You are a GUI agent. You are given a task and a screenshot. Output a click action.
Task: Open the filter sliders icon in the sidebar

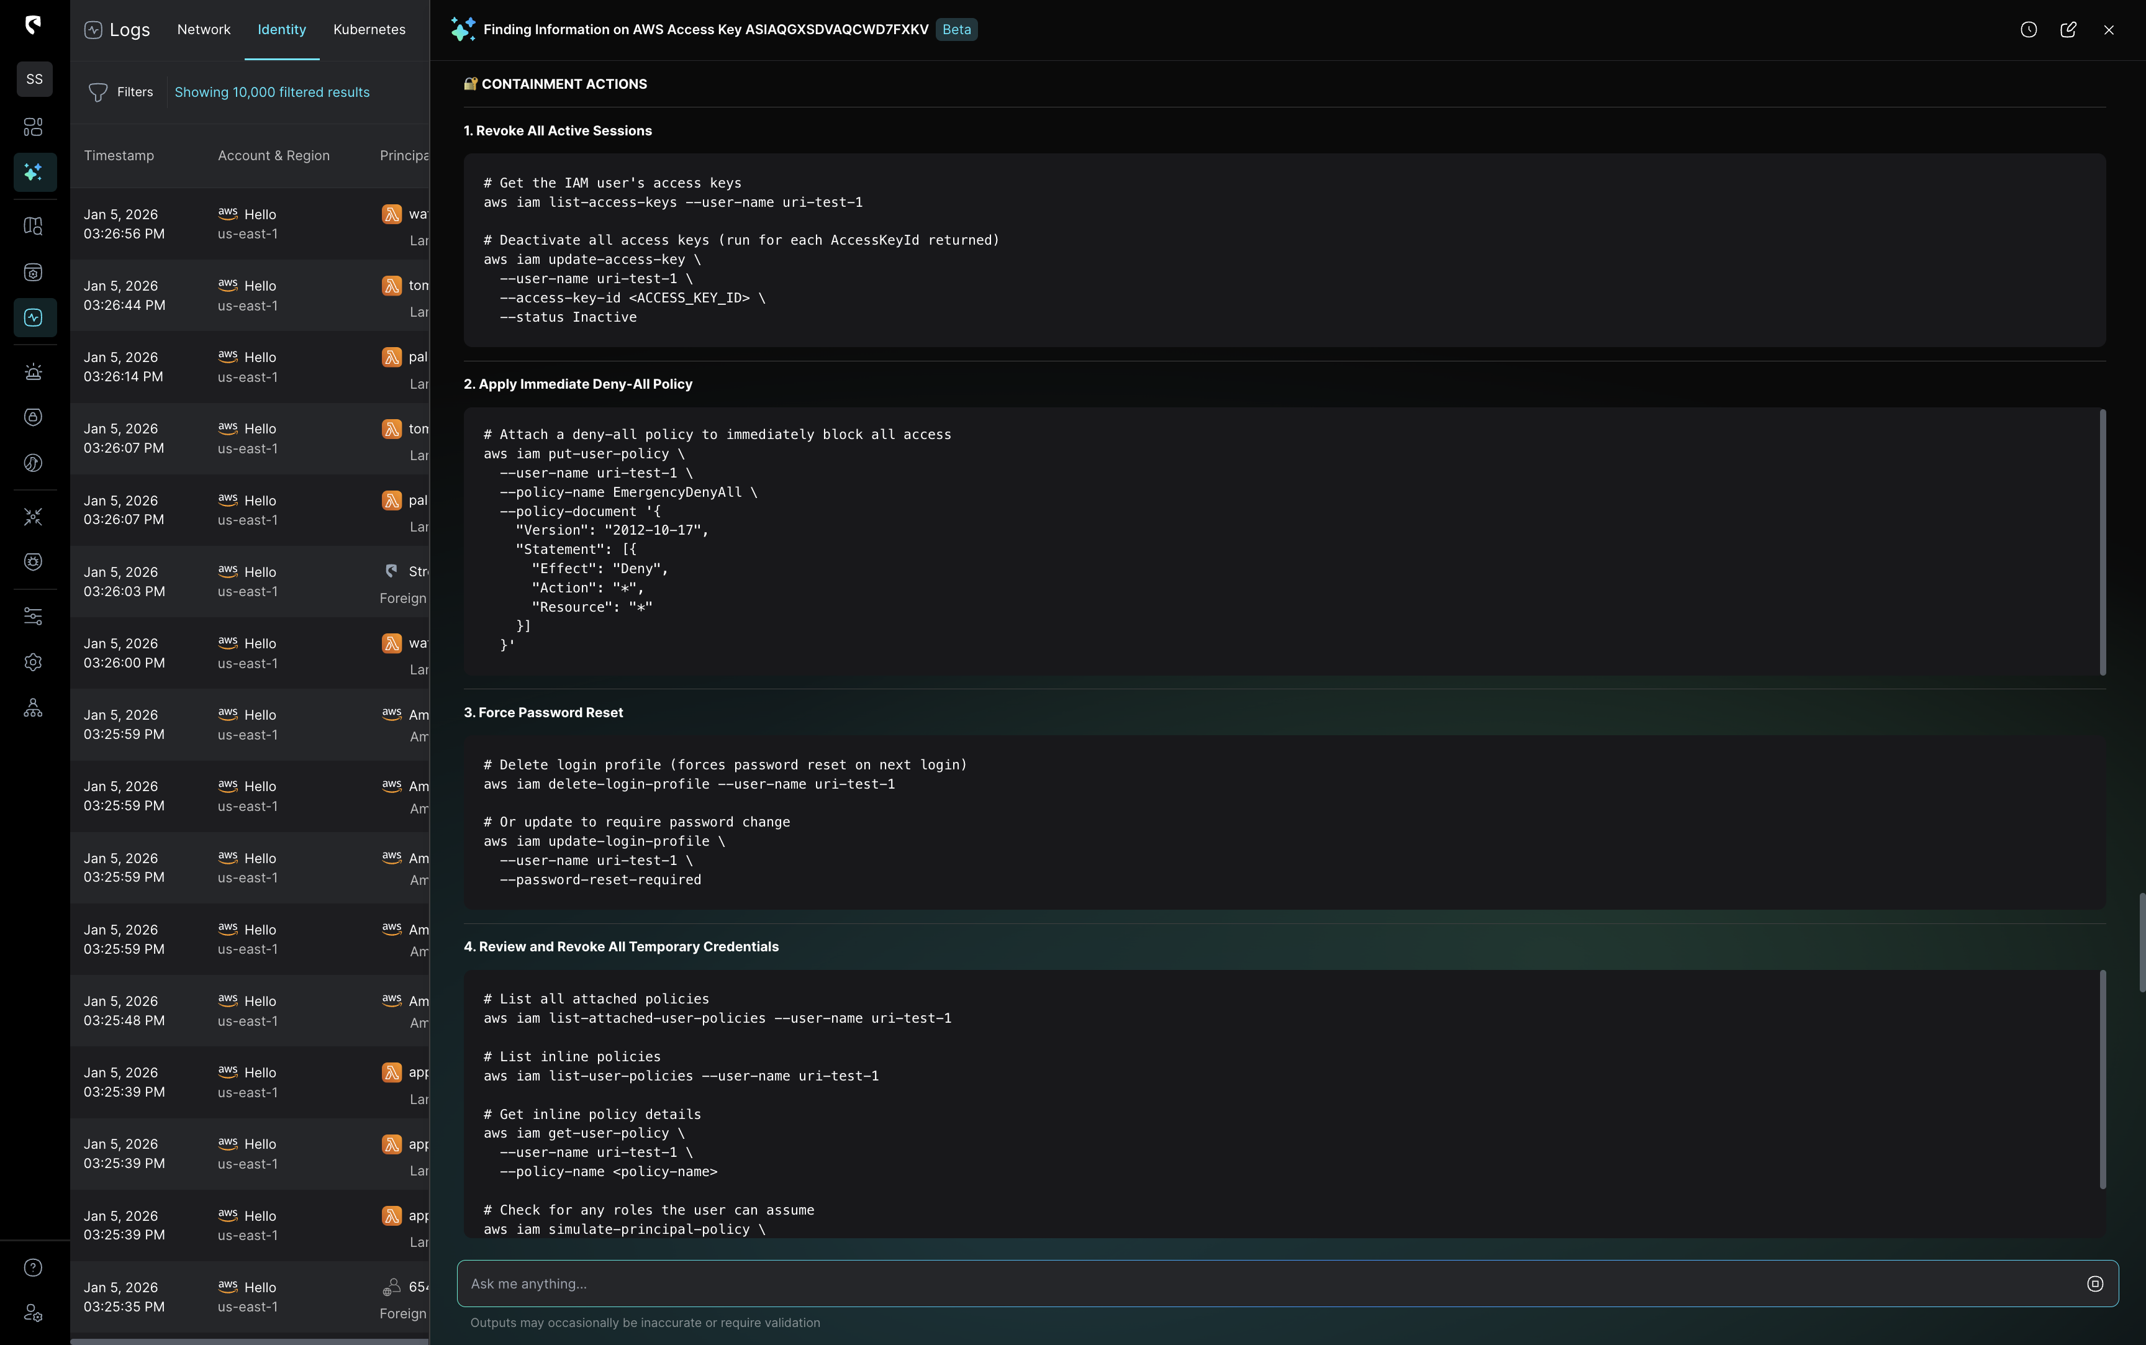(x=34, y=615)
